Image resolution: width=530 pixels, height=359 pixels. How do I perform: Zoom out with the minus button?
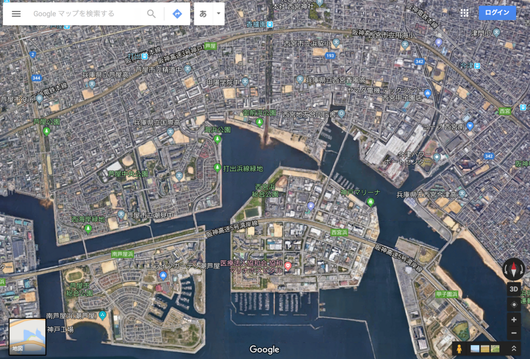pos(514,333)
